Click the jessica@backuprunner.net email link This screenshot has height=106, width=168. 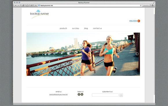click(59, 94)
